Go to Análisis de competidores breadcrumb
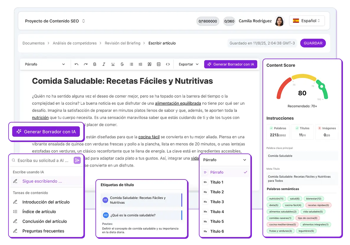The width and height of the screenshot is (350, 245). (75, 43)
